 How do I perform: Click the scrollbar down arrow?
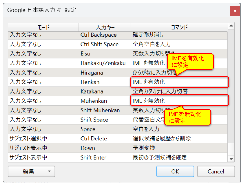[231, 159]
